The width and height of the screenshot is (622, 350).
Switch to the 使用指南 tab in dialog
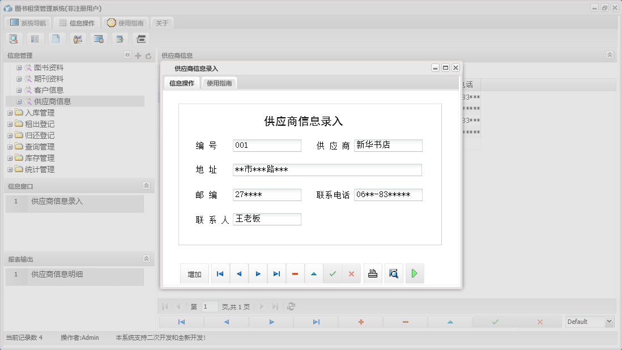pos(219,82)
